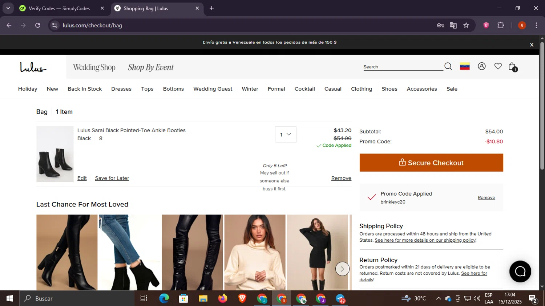Dismiss the free shipping banner
The width and height of the screenshot is (545, 306).
[x=532, y=45]
